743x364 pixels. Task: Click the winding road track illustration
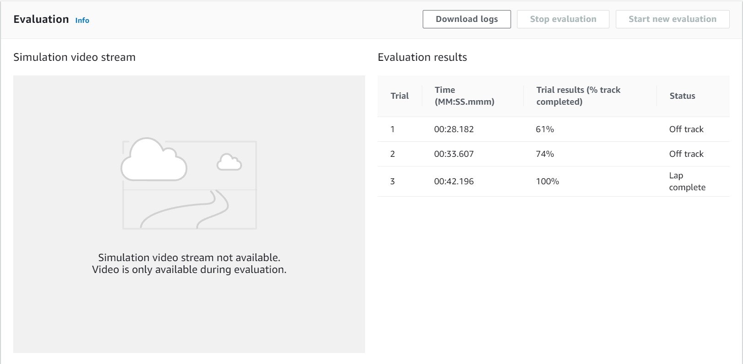pos(185,209)
